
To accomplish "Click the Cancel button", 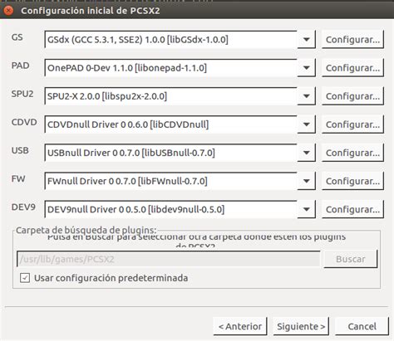I will point(362,326).
